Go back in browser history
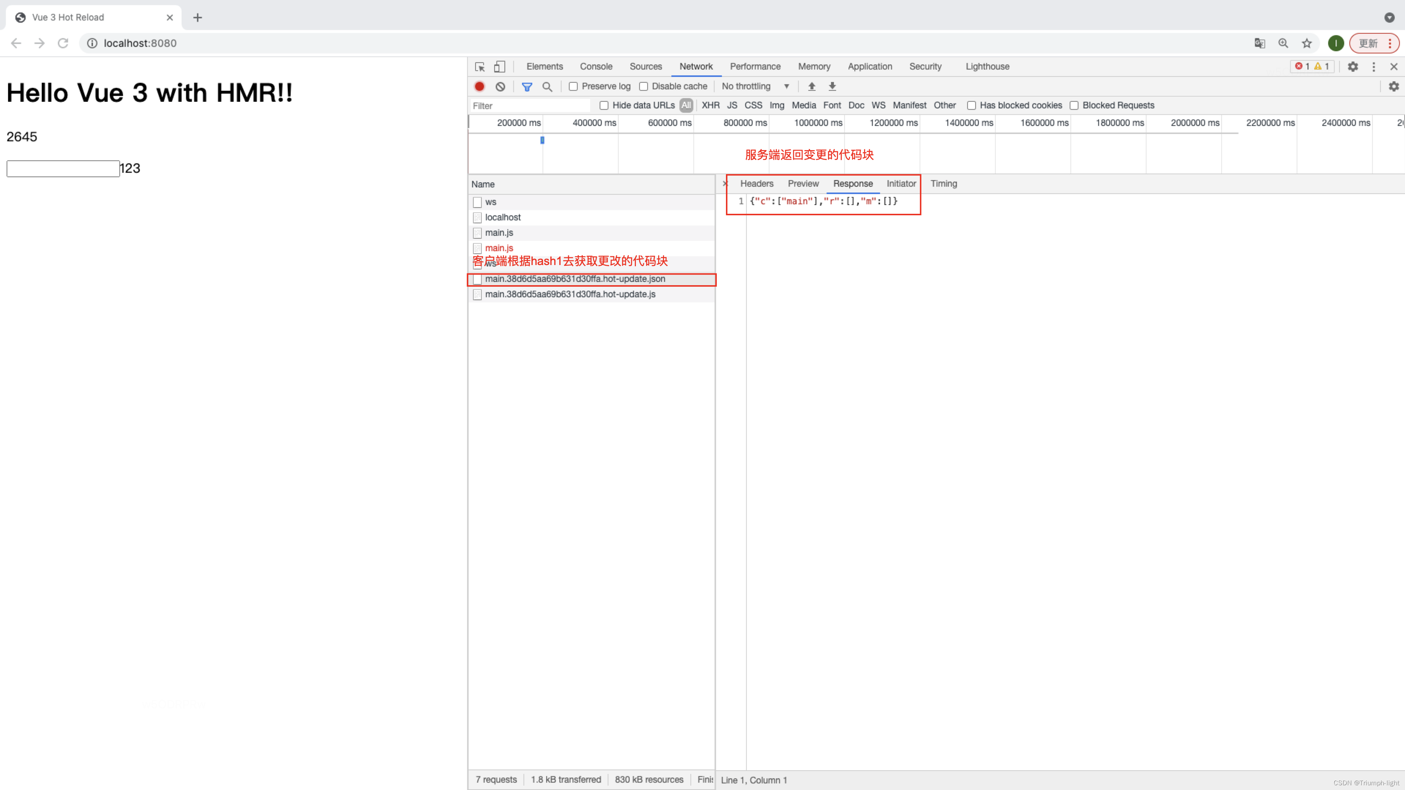This screenshot has height=790, width=1405. coord(16,43)
